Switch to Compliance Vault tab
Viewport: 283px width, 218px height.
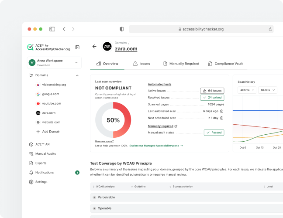(x=225, y=64)
